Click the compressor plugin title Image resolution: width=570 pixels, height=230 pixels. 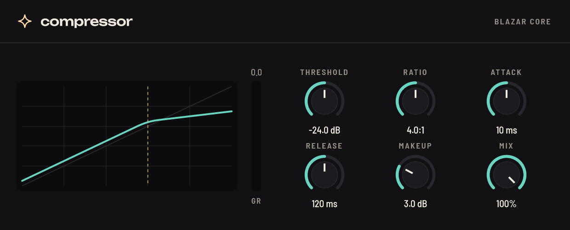coord(86,21)
